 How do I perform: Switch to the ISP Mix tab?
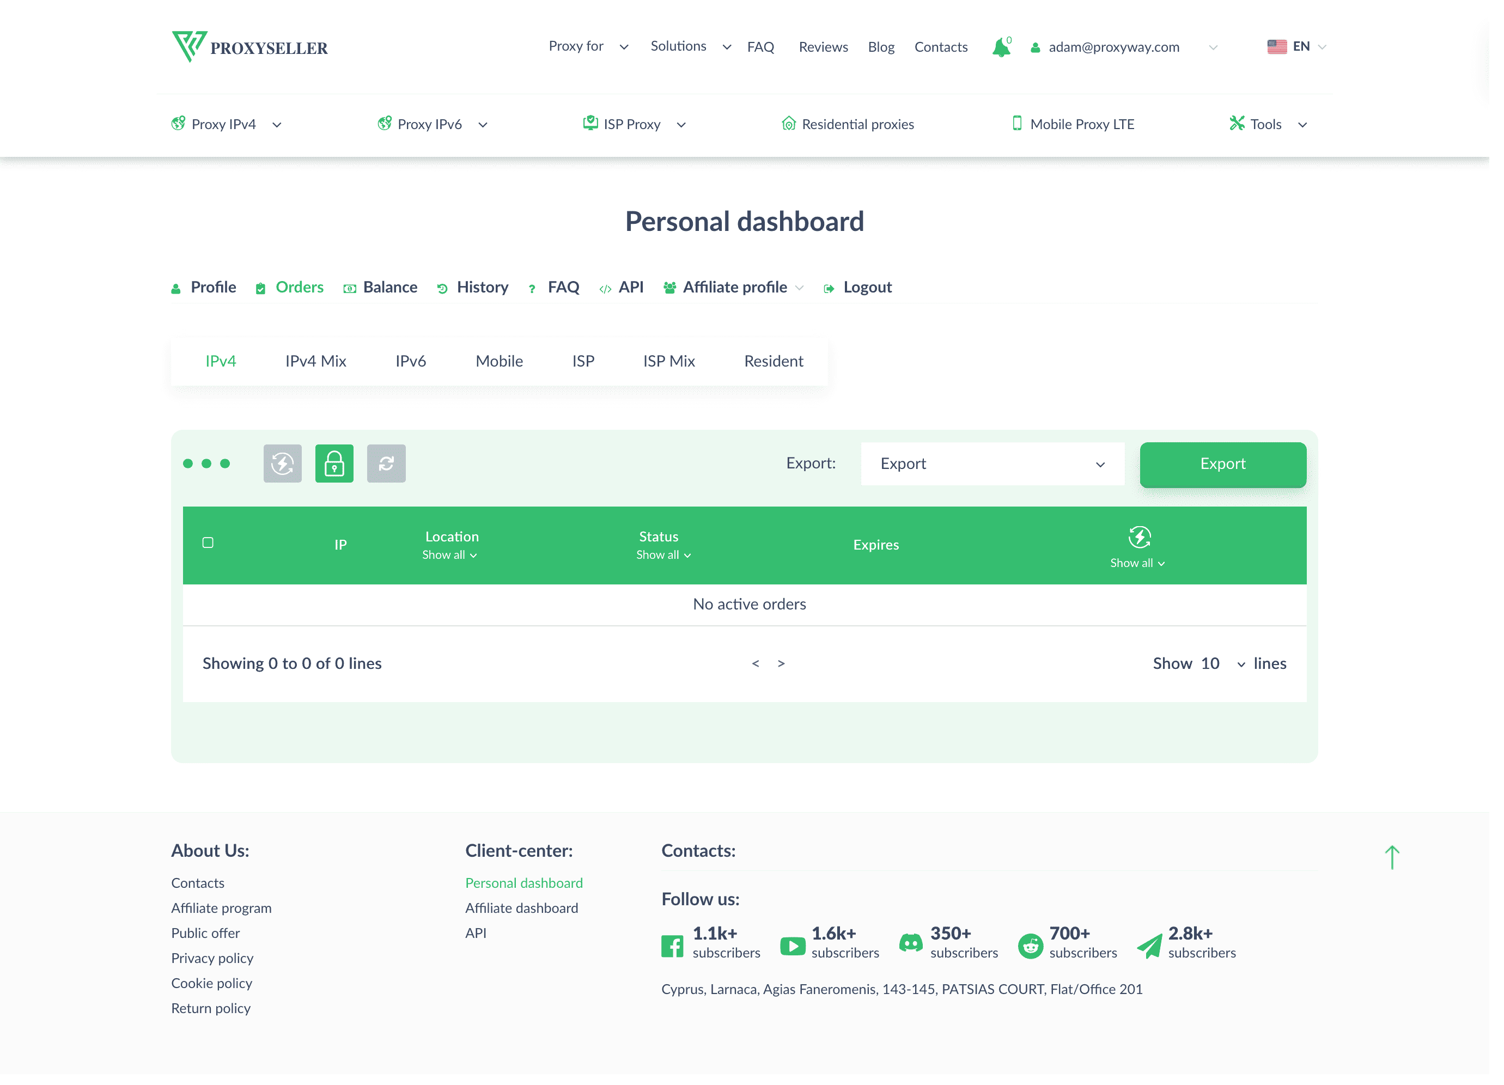(x=668, y=362)
